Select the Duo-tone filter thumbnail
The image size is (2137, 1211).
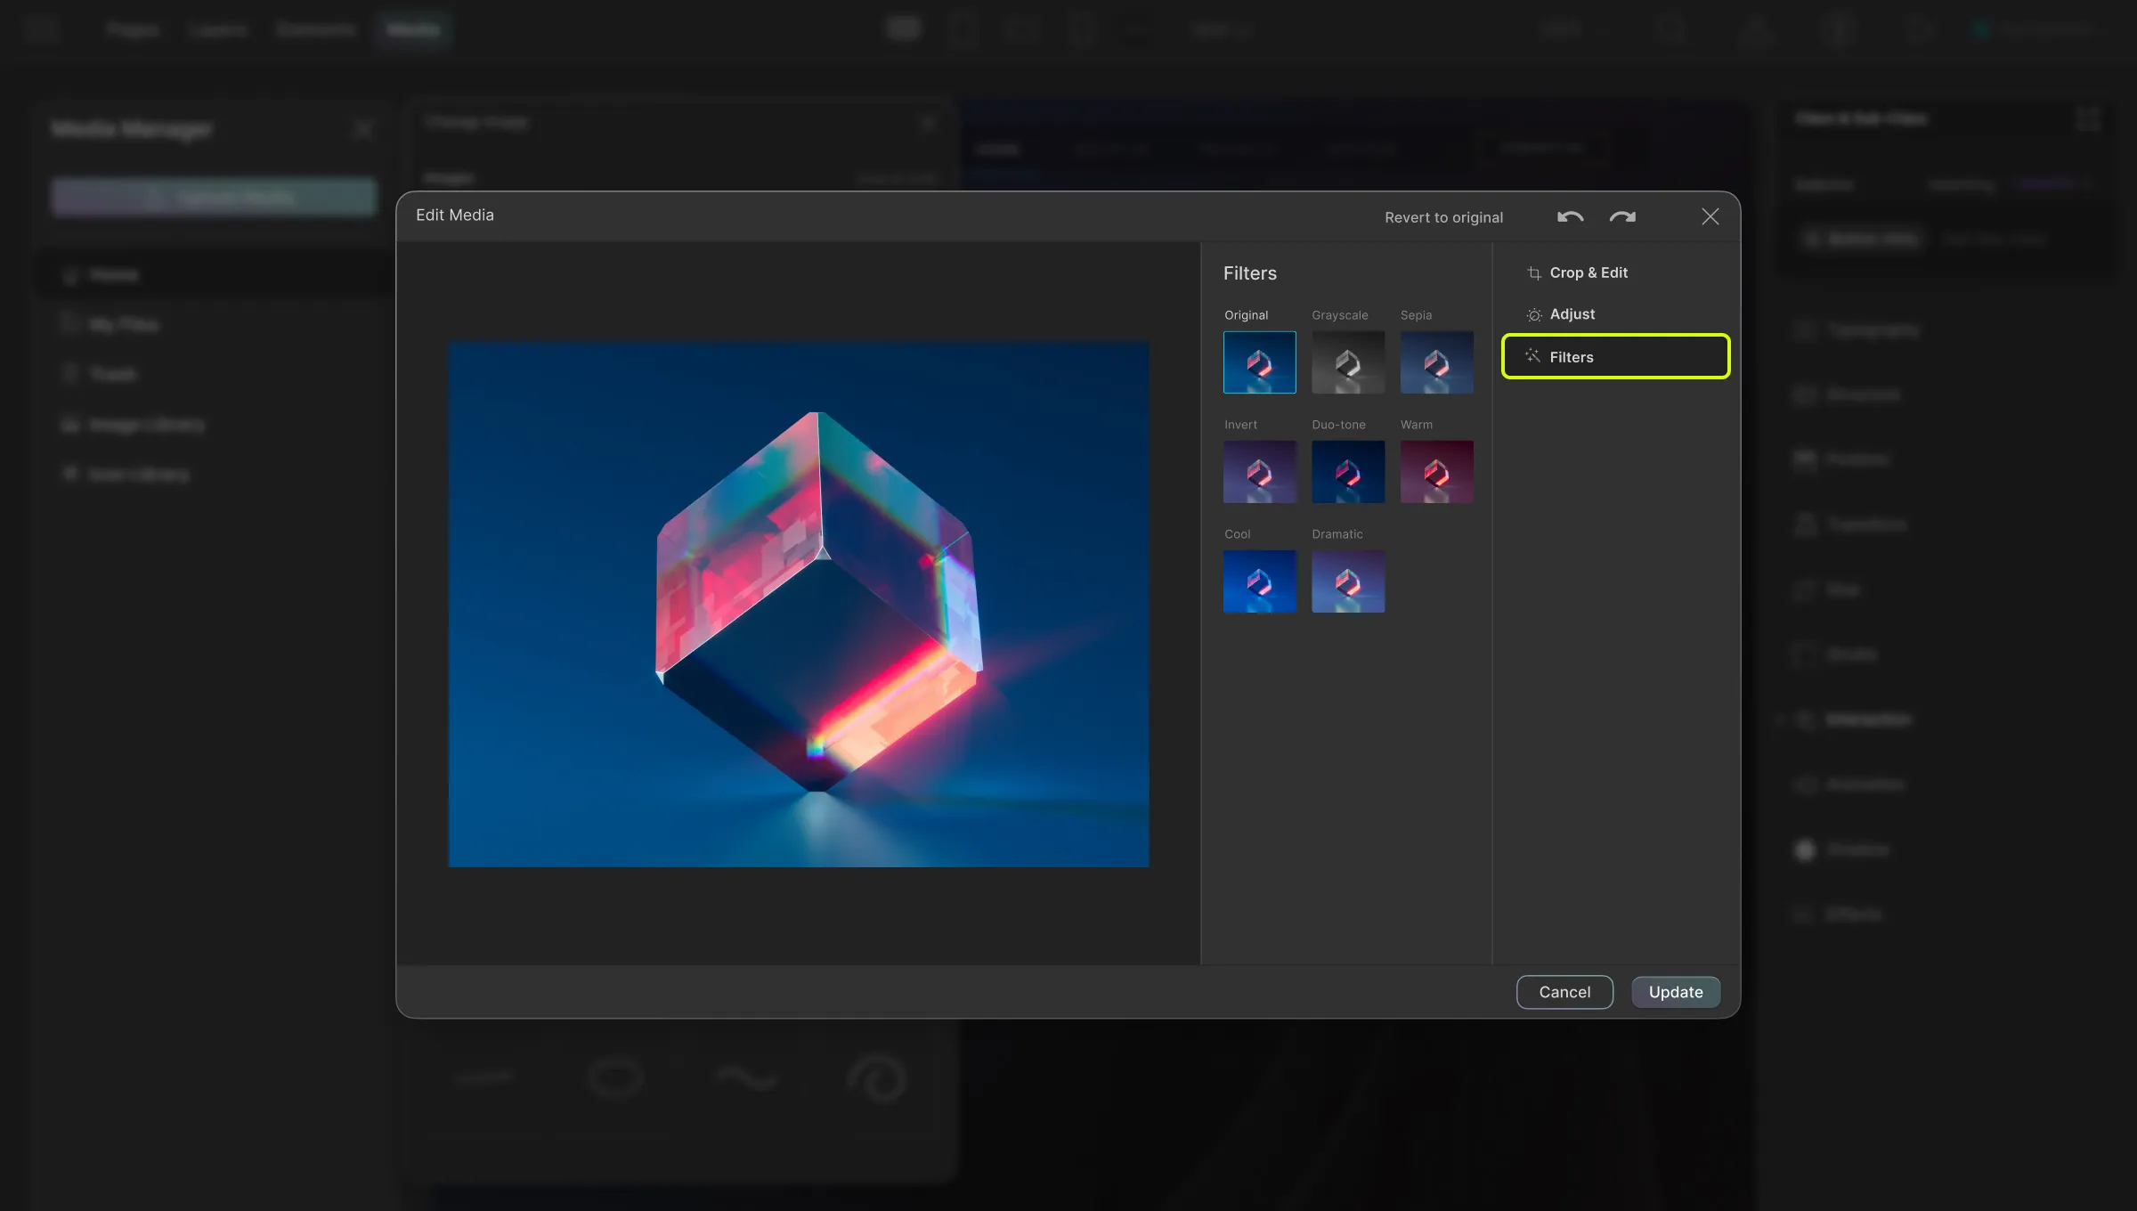pos(1347,471)
